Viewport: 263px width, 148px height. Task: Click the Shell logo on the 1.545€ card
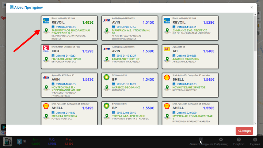(x=167, y=77)
